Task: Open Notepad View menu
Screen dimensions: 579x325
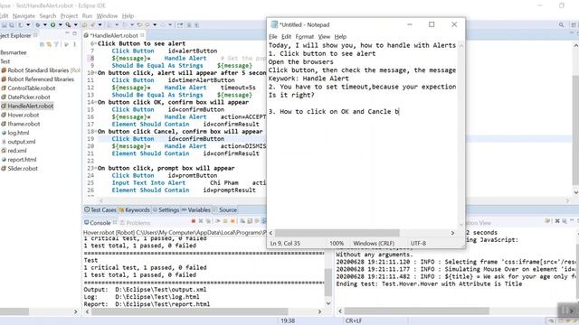Action: [324, 36]
